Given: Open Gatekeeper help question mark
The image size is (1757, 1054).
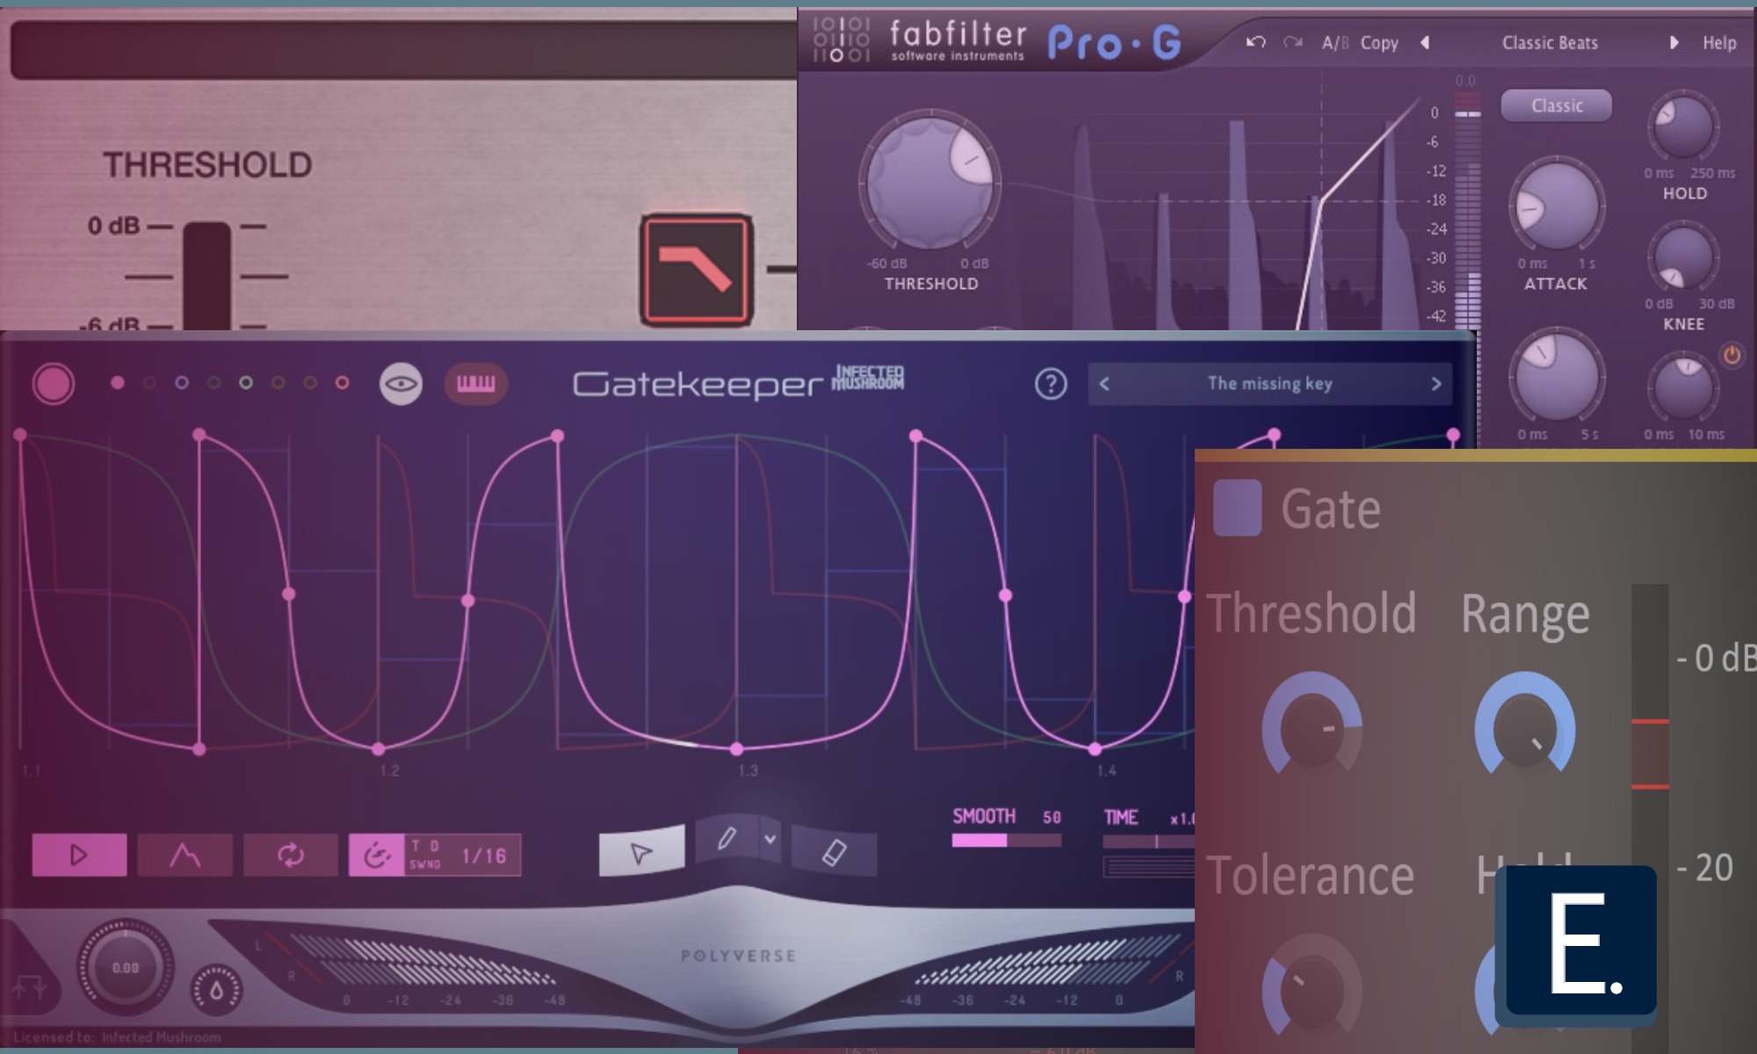Looking at the screenshot, I should [x=1051, y=384].
